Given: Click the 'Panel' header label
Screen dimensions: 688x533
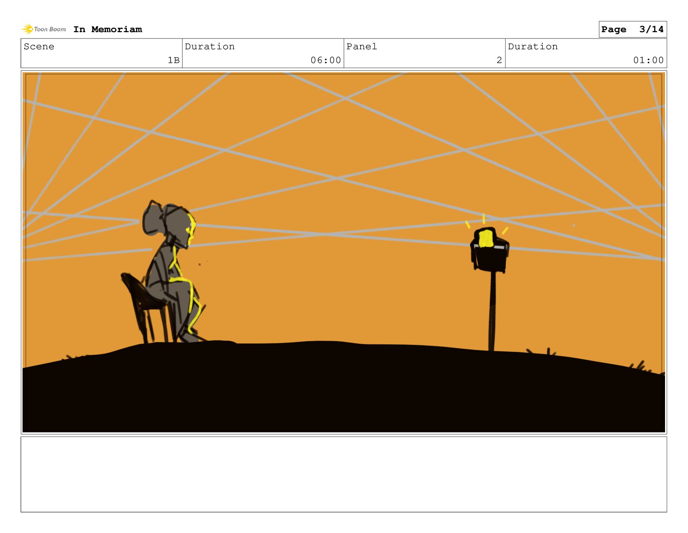Looking at the screenshot, I should 362,46.
